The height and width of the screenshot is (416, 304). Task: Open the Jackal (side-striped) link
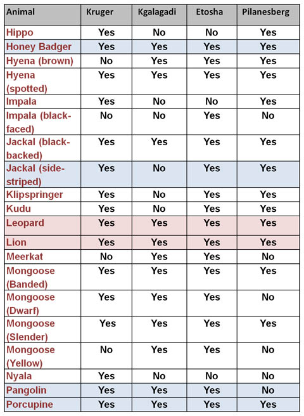(x=35, y=175)
